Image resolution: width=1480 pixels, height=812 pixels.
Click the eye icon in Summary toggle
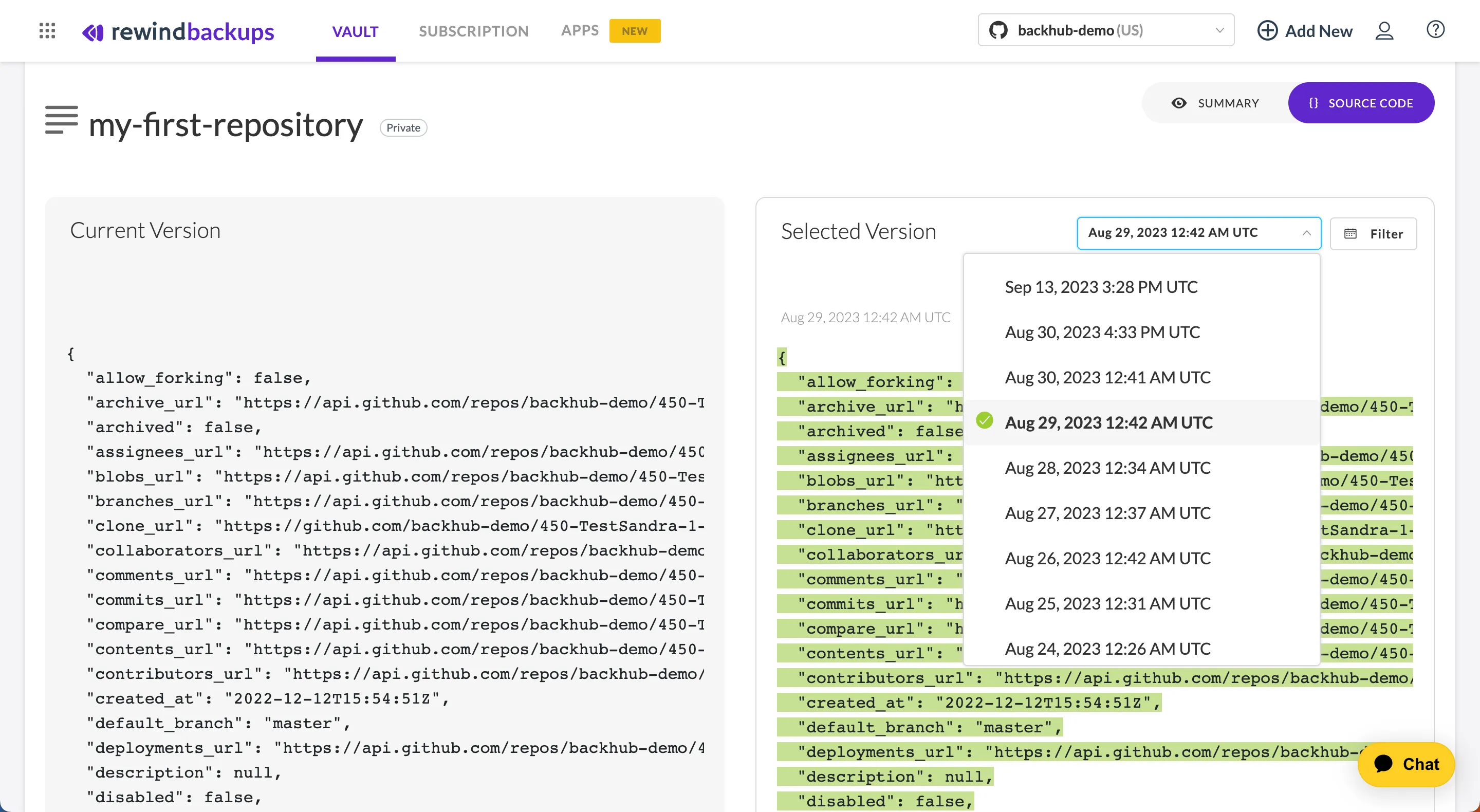(x=1179, y=103)
